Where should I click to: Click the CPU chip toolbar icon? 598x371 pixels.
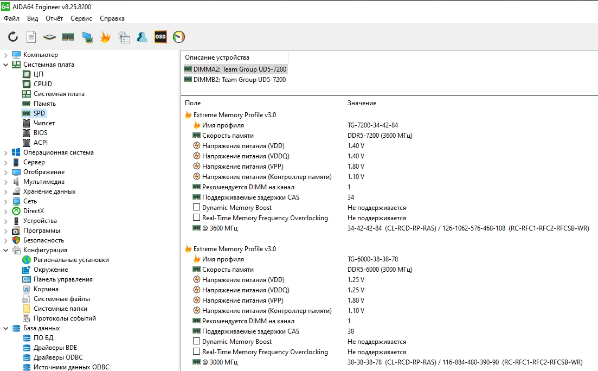click(x=49, y=37)
